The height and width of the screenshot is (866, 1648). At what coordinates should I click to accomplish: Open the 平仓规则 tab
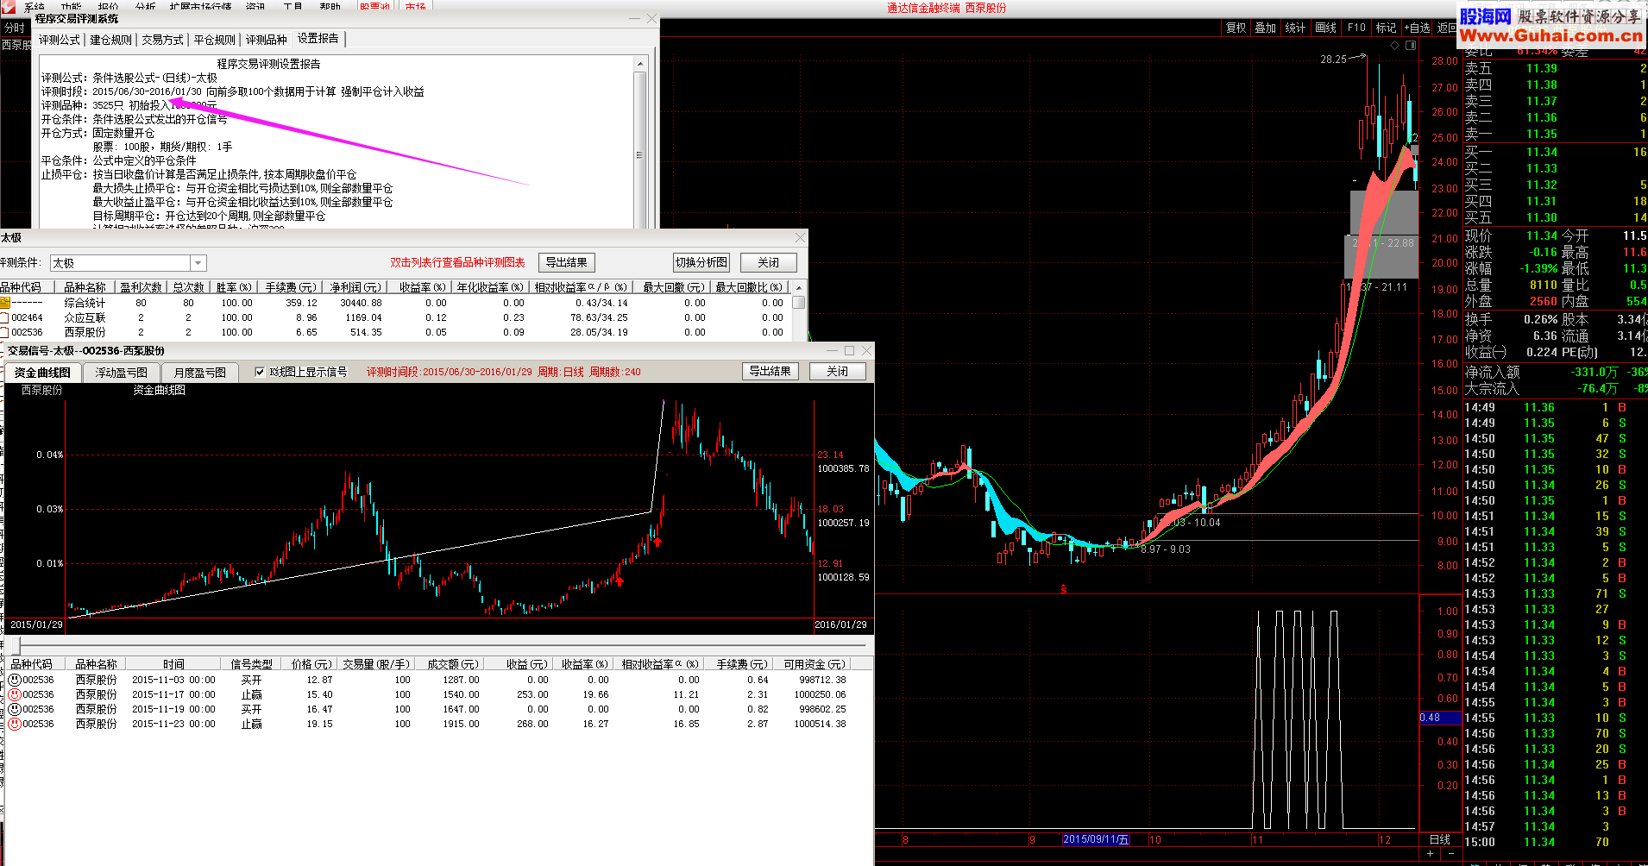coord(215,40)
